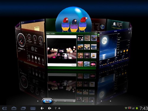Open the third small gauge dial
Screen dimensions: 148x111
click(41, 39)
